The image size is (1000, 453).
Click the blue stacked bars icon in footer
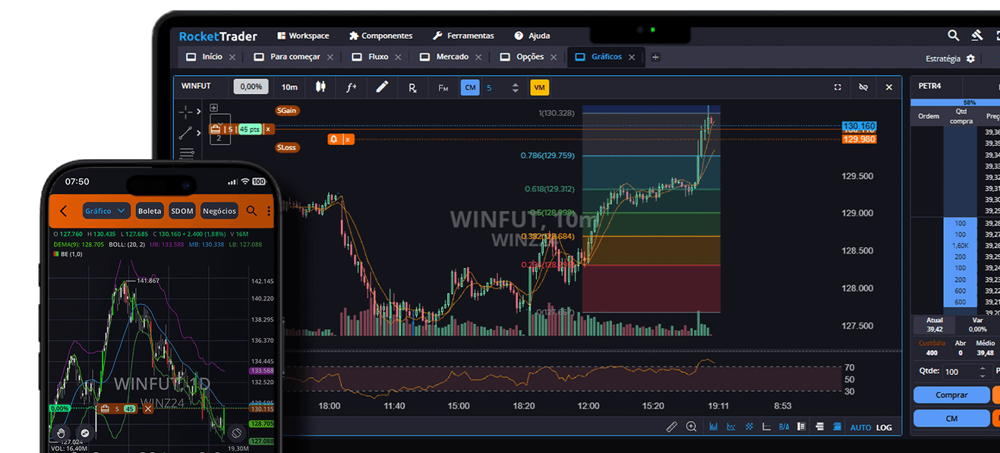(838, 427)
